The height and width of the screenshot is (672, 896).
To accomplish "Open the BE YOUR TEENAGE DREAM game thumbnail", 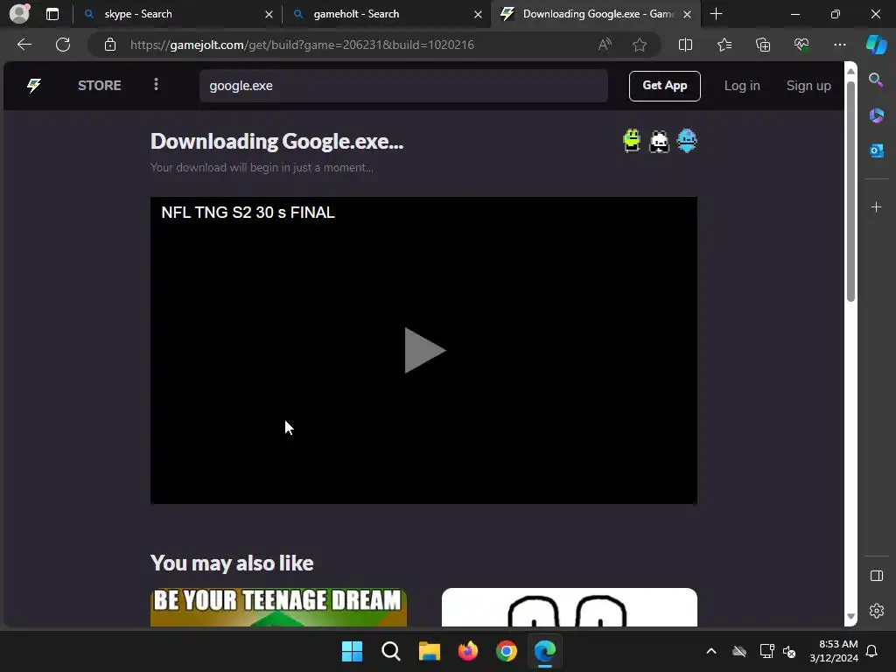I will pyautogui.click(x=279, y=607).
